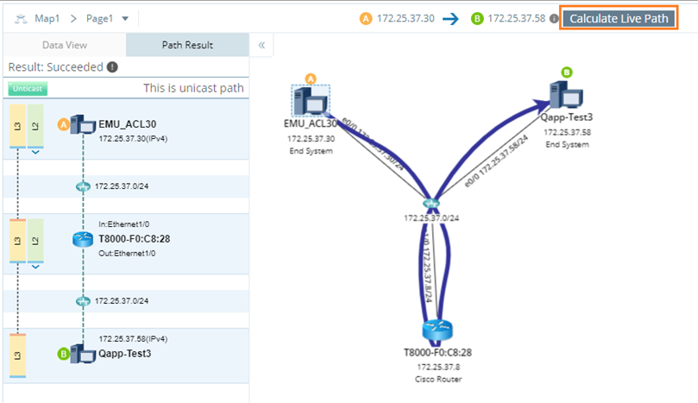
Task: Open the Page1 dropdown arrow
Action: 125,18
